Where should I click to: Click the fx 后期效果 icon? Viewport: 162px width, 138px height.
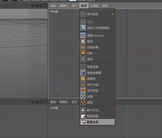point(83,47)
